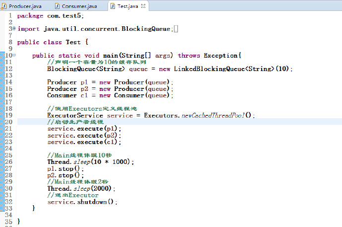Click the 'p2.stop();' statement
The image size is (342, 227).
[65, 175]
